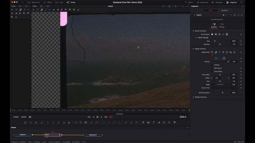Viewport: 255px width, 143px height.
Task: Toggle the green channel button
Action: tap(216, 58)
